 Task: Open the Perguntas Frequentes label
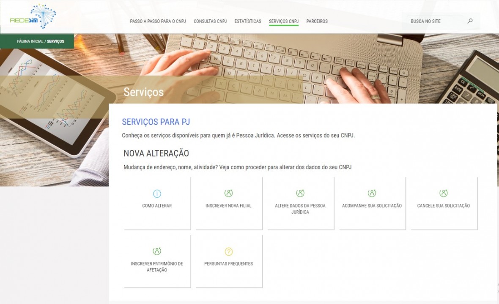tap(228, 263)
